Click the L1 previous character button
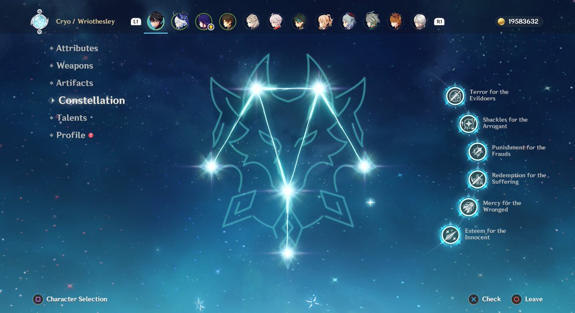 [x=136, y=22]
